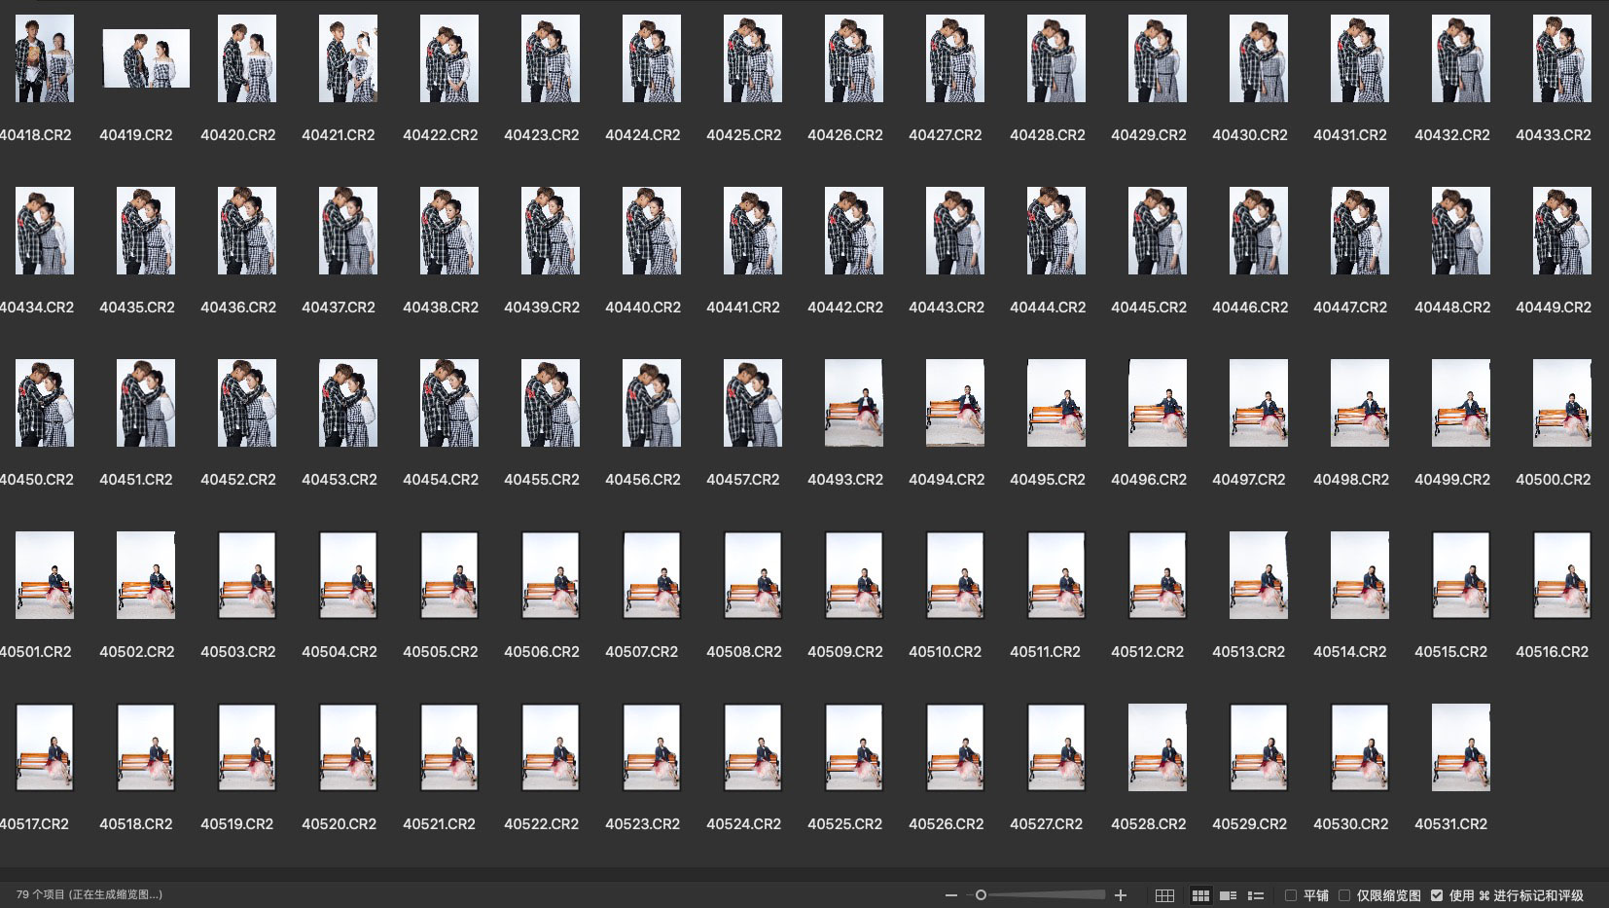Switch to thumbnail grid view
The width and height of the screenshot is (1609, 908).
[1200, 895]
